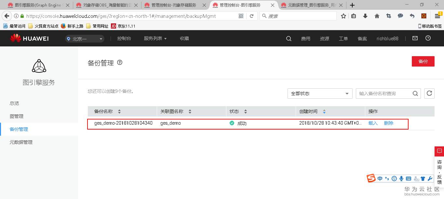
Task: Open a new browser tab with plus button
Action: [352, 5]
